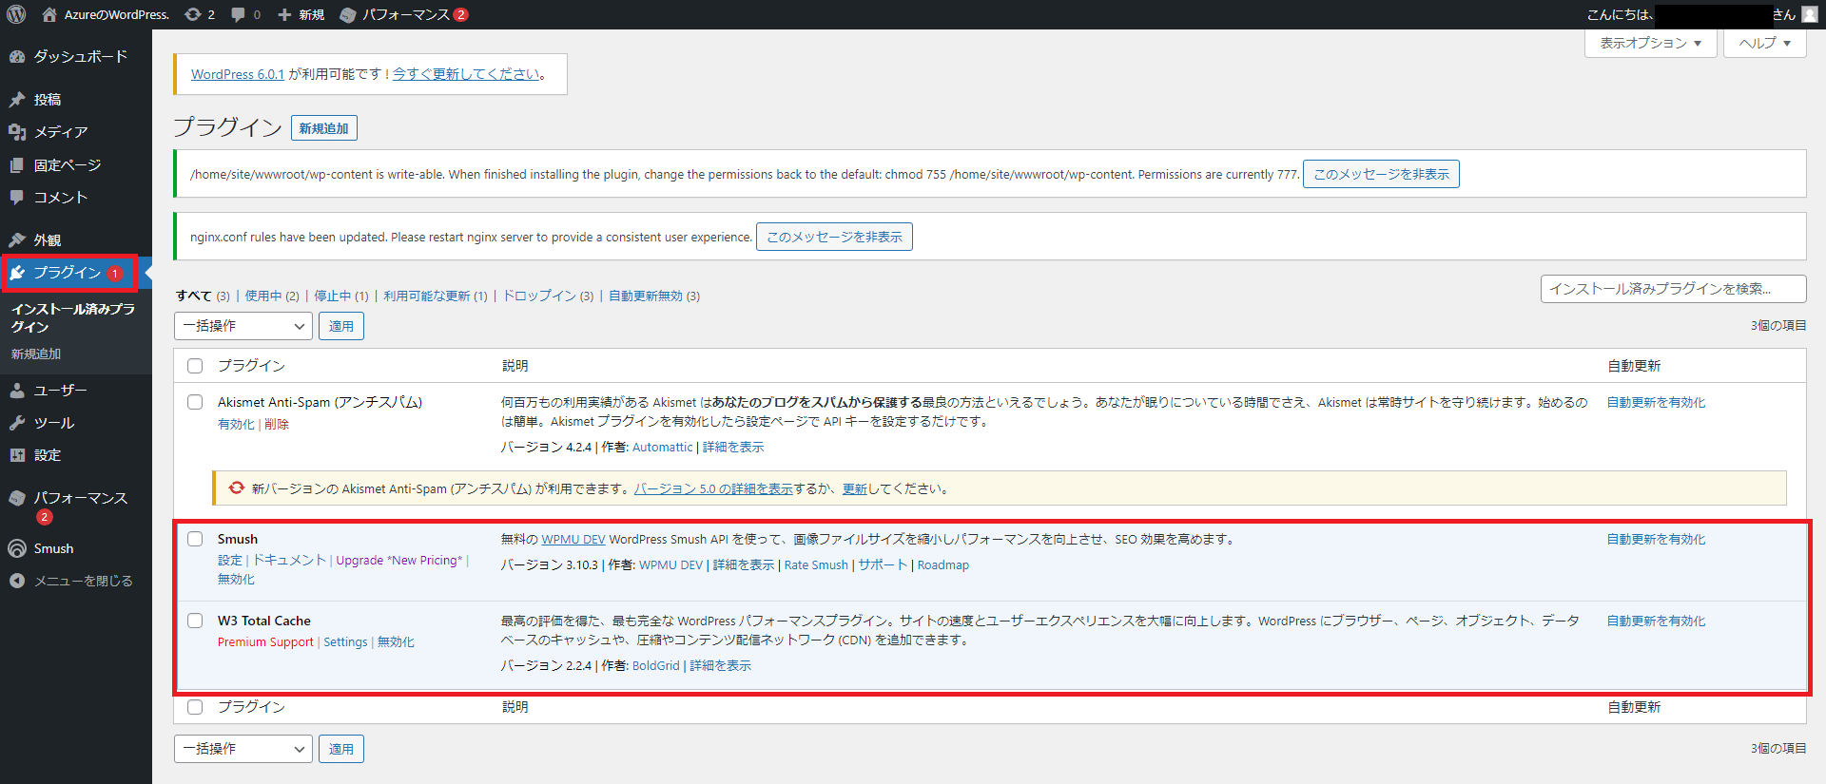Tick the select-all checkbox in the table footer
This screenshot has height=784, width=1826.
point(195,707)
